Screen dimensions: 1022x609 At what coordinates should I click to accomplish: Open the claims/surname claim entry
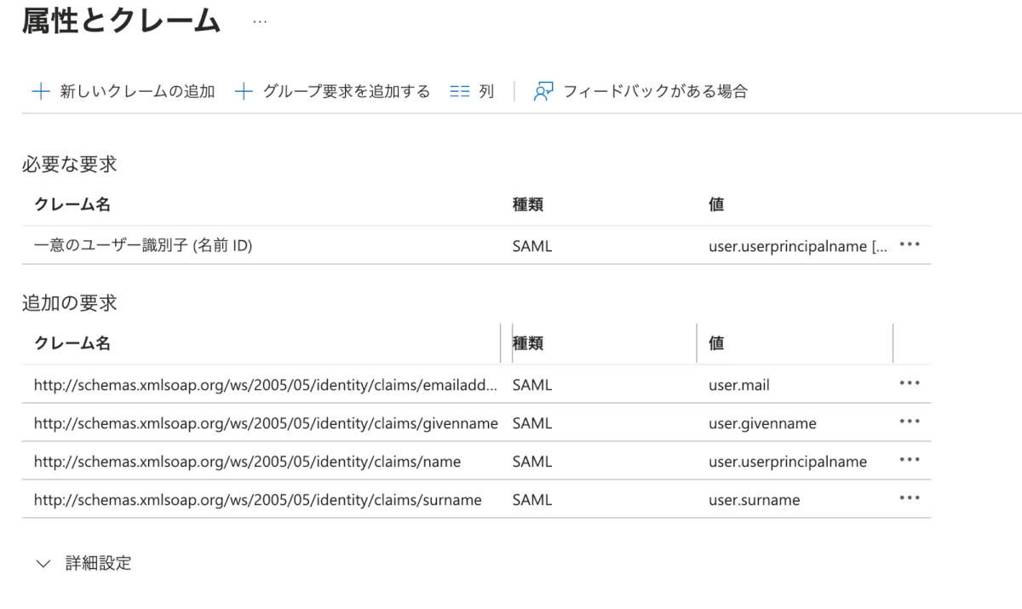tap(257, 500)
